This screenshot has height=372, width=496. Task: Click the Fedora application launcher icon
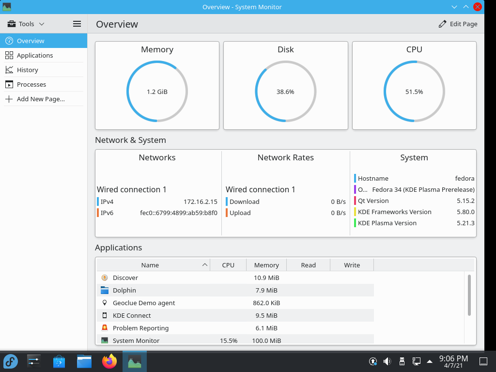coord(11,361)
